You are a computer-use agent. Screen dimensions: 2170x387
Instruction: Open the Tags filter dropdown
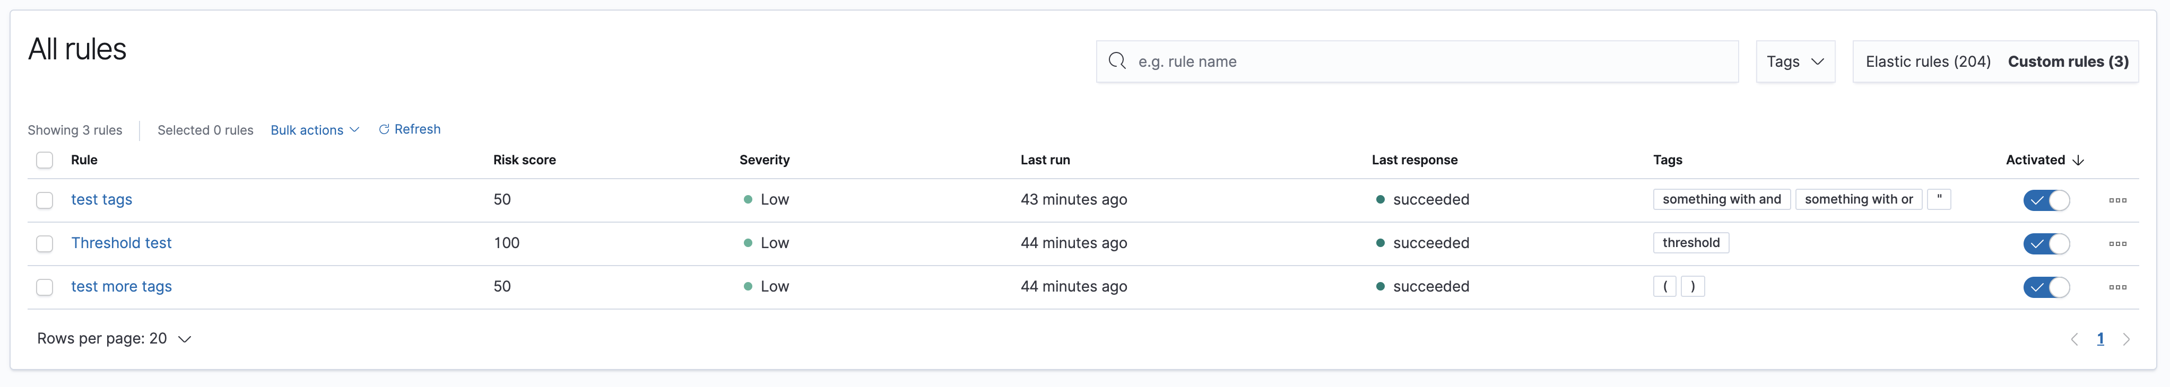pyautogui.click(x=1795, y=61)
